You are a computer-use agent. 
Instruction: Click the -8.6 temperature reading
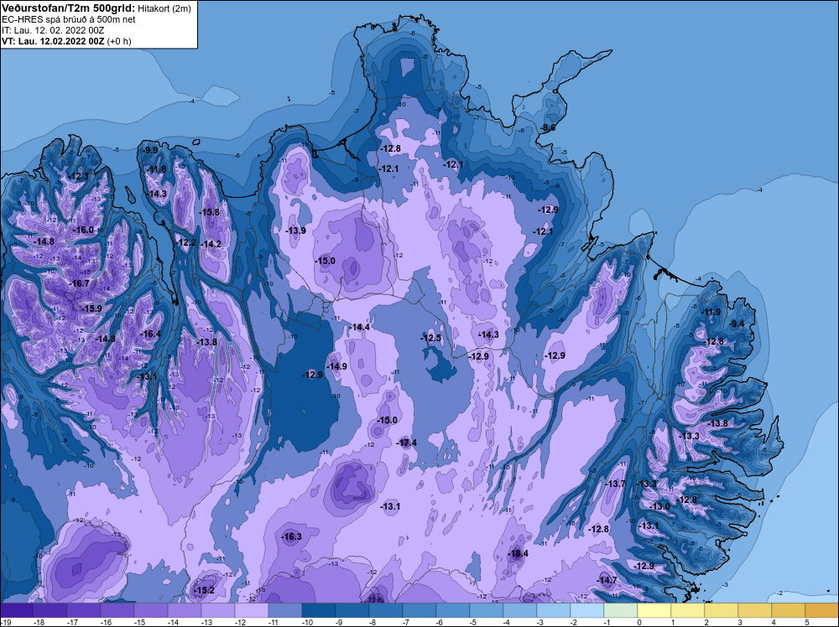point(548,127)
